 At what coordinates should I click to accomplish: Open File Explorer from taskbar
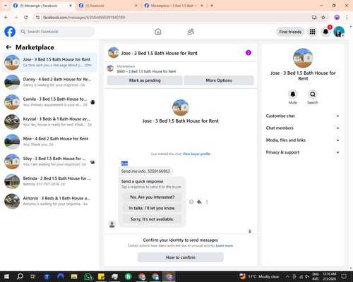click(x=74, y=276)
